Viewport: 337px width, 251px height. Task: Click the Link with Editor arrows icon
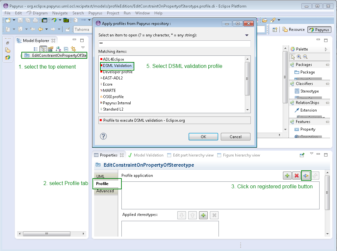(x=73, y=49)
